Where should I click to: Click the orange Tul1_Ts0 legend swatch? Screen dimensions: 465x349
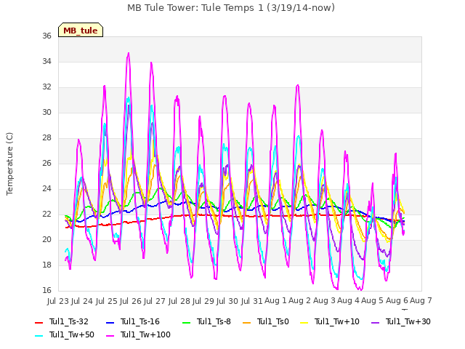[246, 323]
